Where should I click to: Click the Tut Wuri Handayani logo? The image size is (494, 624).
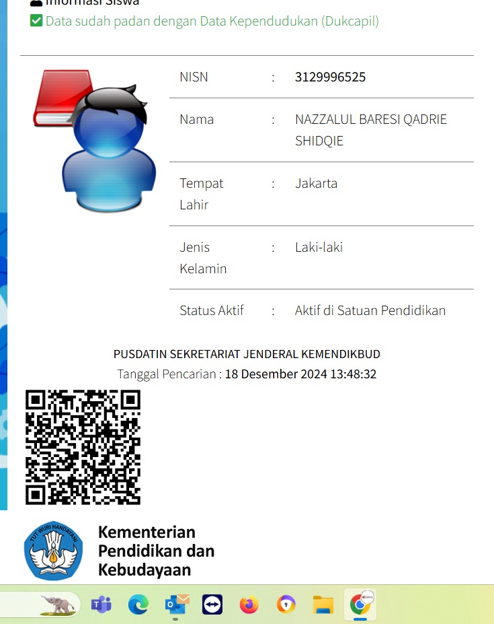click(54, 550)
